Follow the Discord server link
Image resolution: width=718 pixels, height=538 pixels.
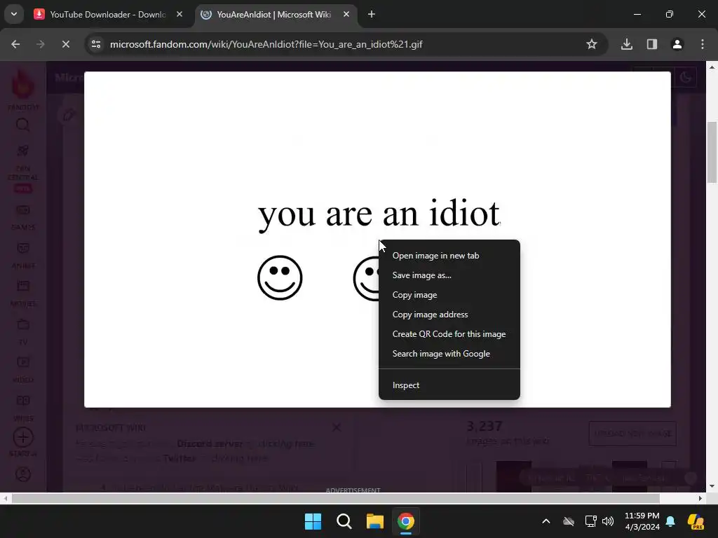(x=210, y=443)
